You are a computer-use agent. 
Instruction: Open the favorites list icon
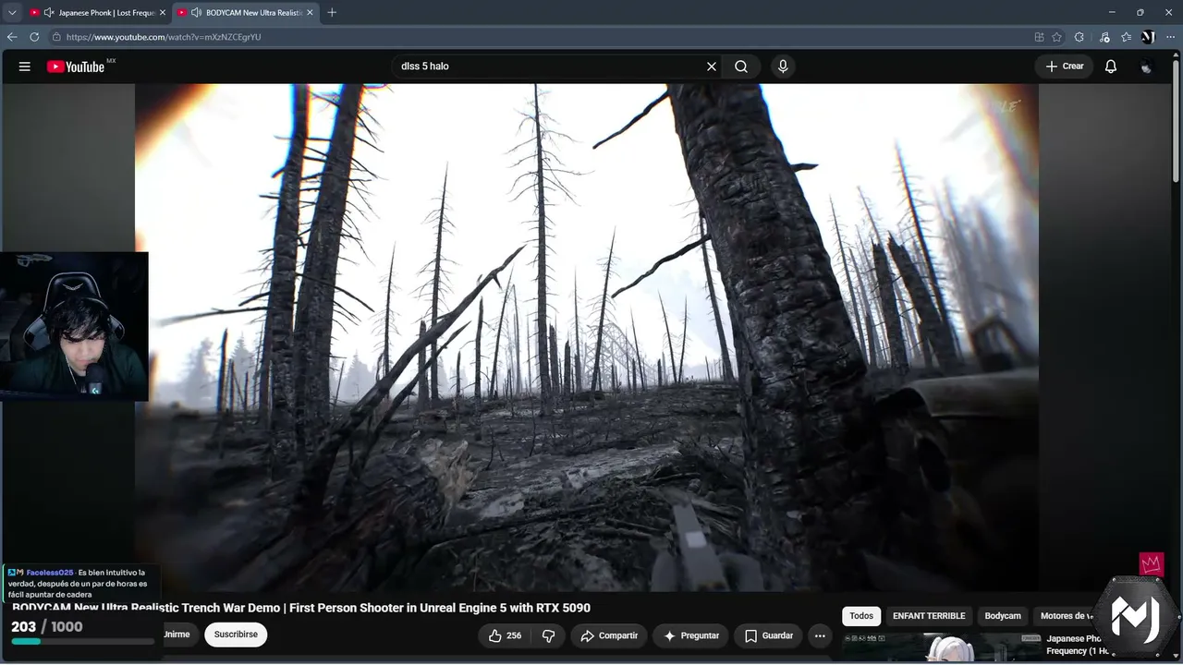[x=1126, y=37]
